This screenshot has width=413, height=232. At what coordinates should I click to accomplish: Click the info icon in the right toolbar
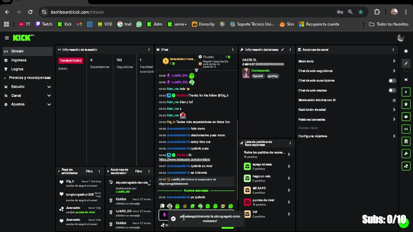click(x=406, y=51)
